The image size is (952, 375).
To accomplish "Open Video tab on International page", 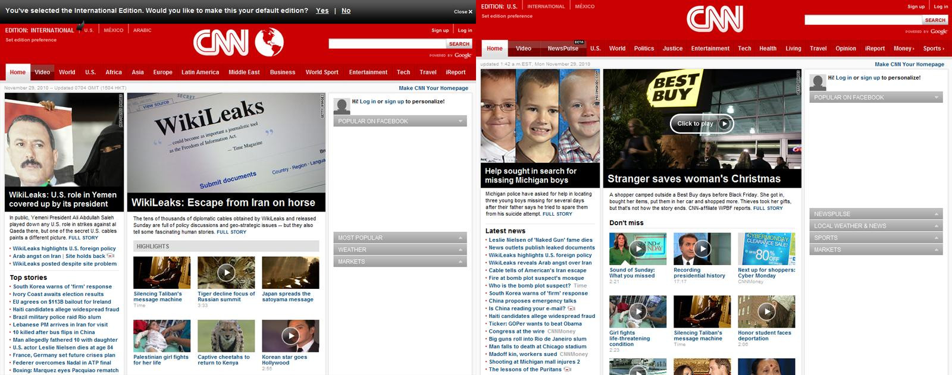I will pyautogui.click(x=42, y=73).
